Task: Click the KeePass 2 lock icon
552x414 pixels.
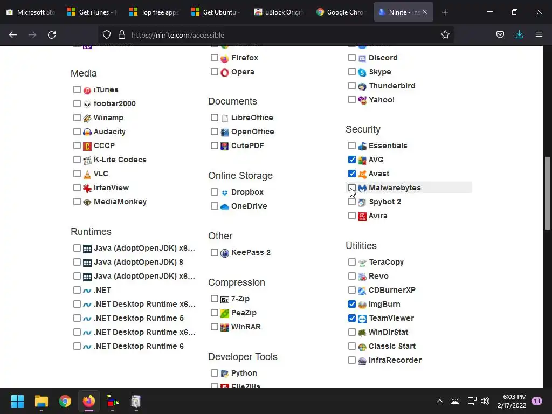Action: [x=225, y=253]
